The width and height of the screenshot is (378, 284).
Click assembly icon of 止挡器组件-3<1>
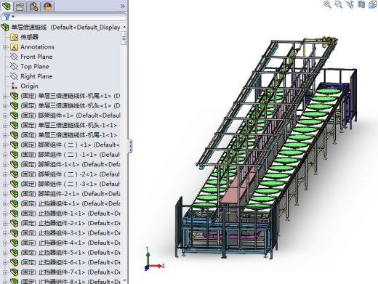click(14, 233)
